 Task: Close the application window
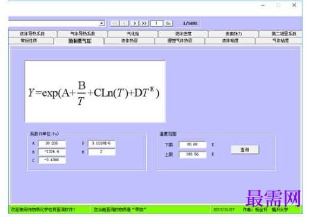(294, 5)
